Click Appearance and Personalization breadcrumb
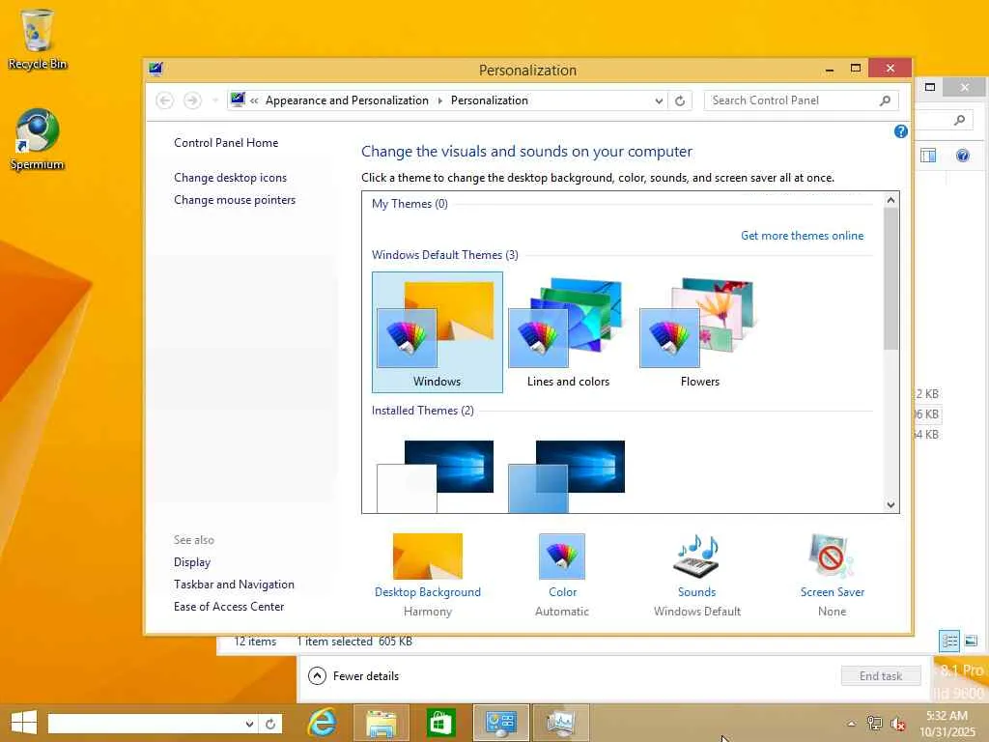 347,100
